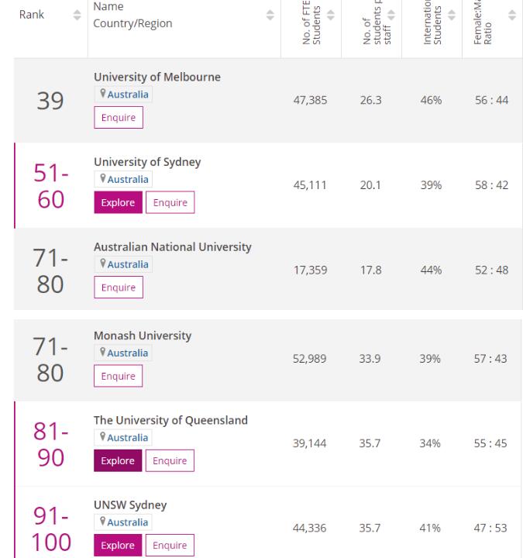
Task: Open UNSW Sydney link
Action: (x=129, y=505)
